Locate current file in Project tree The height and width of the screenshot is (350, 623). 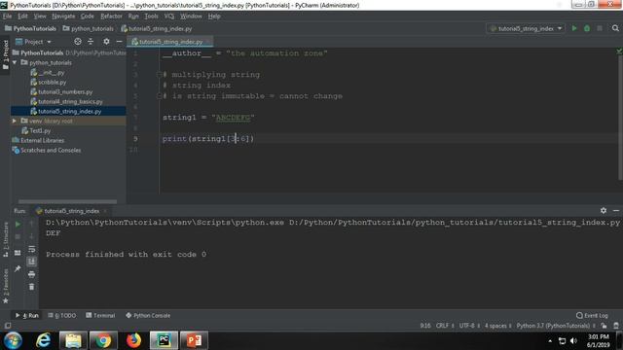pyautogui.click(x=78, y=41)
